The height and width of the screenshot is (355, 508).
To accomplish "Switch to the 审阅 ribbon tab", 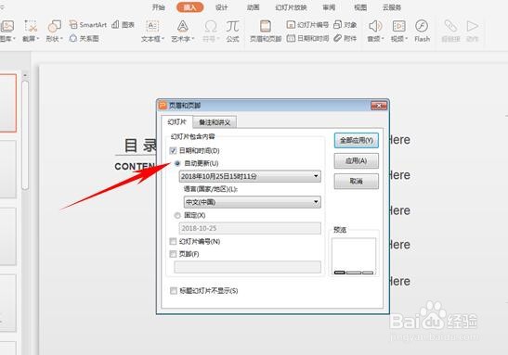I will coord(329,7).
